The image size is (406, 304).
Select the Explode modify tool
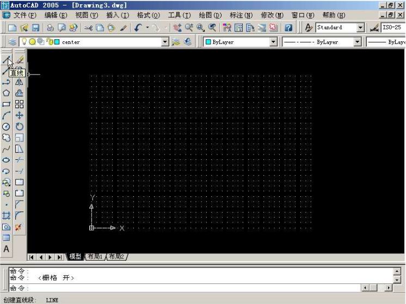18,227
